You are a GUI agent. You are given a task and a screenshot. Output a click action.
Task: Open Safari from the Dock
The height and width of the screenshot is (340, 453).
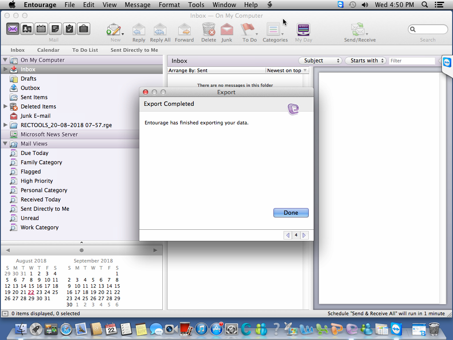(66, 329)
